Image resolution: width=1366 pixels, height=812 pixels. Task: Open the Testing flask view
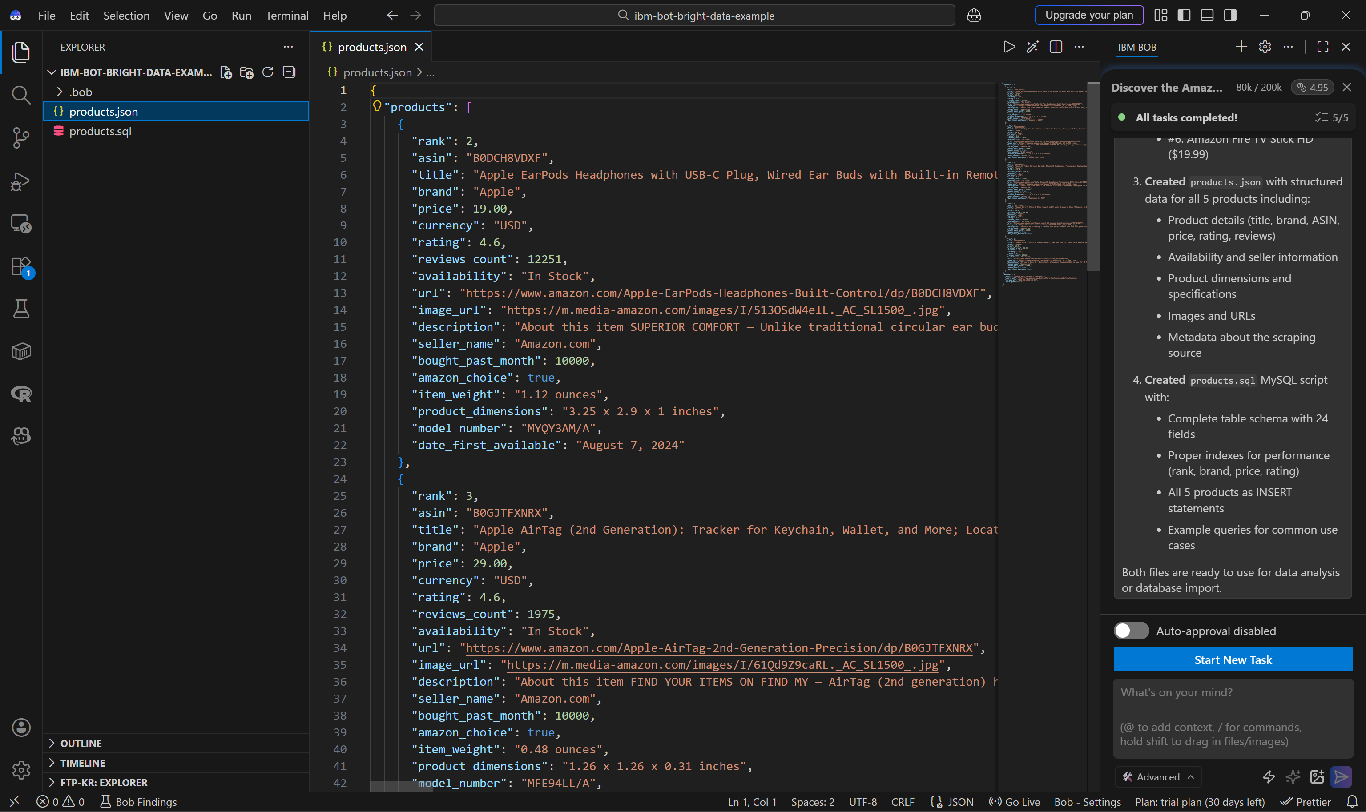[x=21, y=309]
